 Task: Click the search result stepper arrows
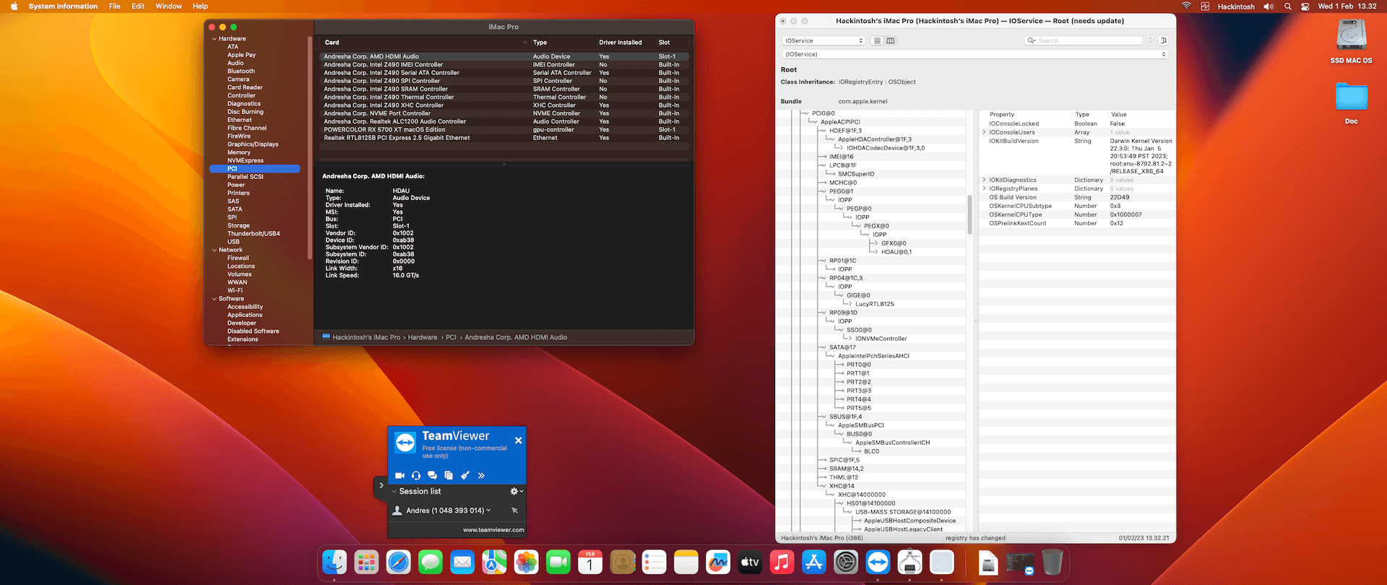pos(1151,40)
